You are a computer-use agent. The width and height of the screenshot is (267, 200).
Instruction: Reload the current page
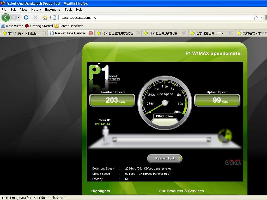pyautogui.click(x=26, y=17)
